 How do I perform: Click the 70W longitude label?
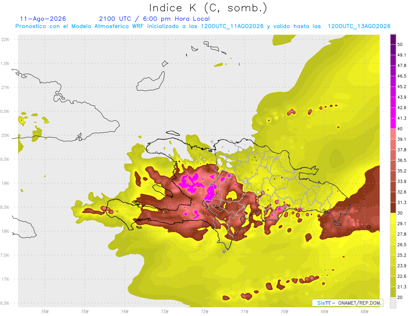coord(284,311)
